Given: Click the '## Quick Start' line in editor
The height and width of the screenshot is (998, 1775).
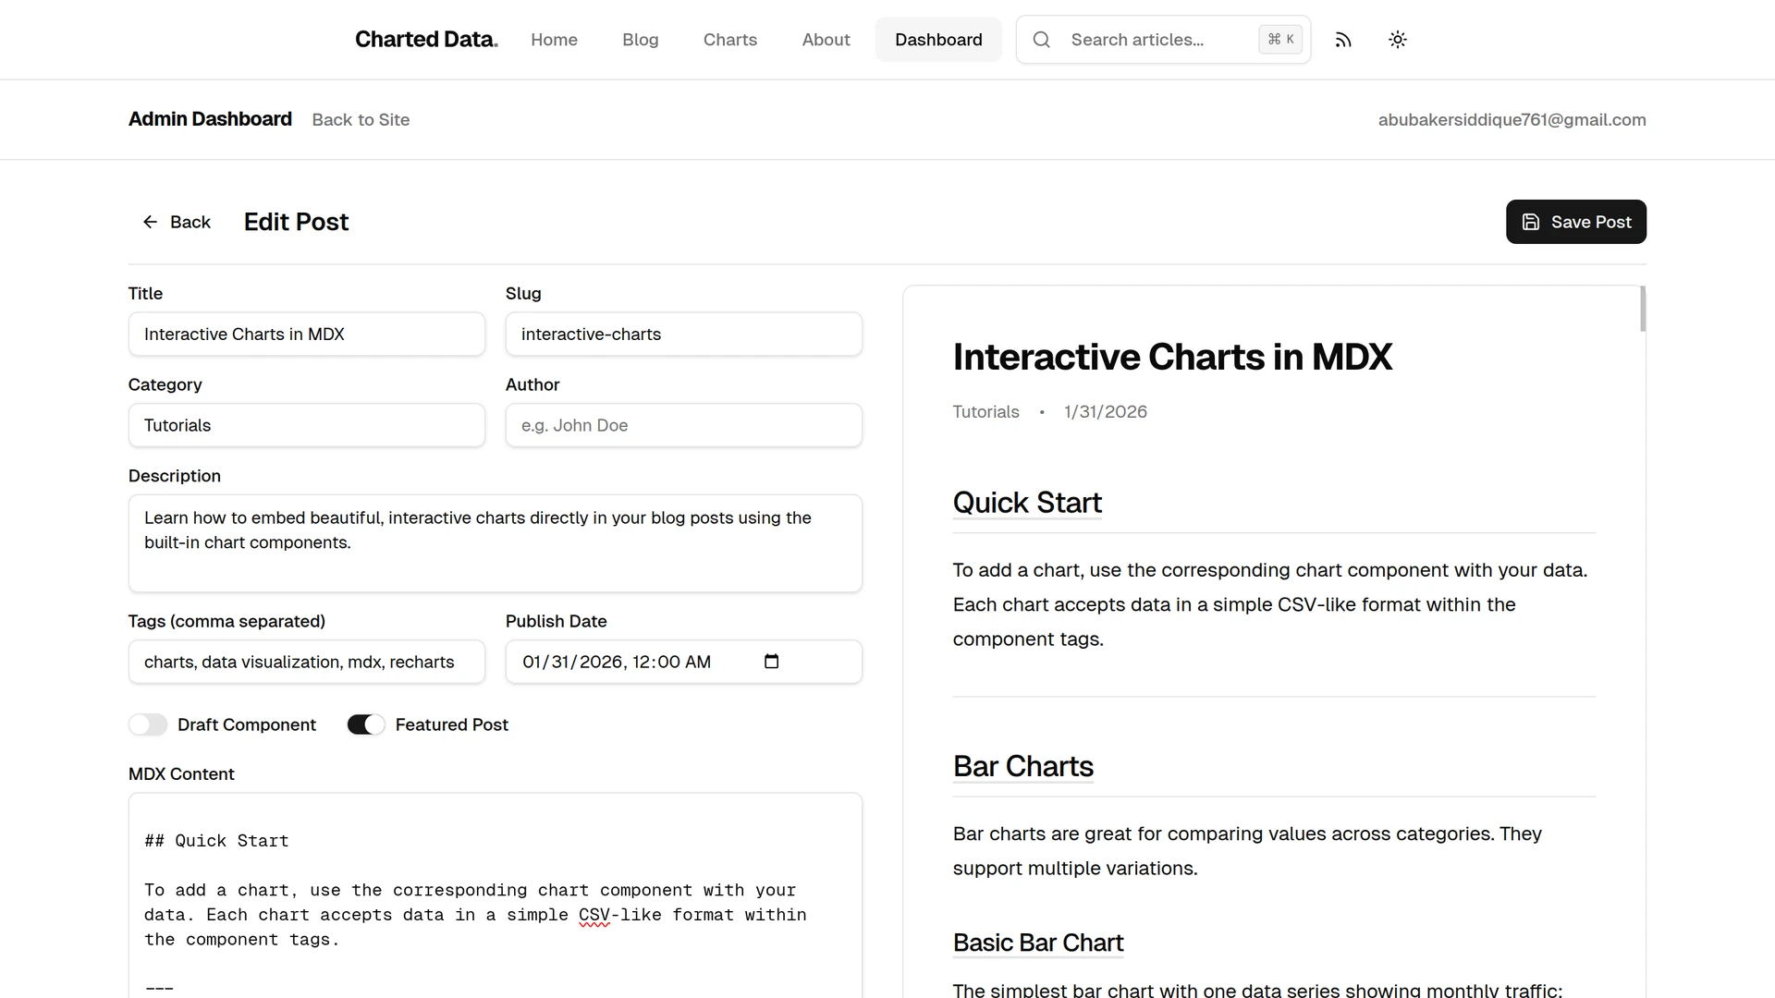Looking at the screenshot, I should [216, 841].
